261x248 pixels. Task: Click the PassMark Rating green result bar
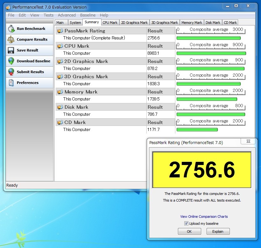[208, 38]
